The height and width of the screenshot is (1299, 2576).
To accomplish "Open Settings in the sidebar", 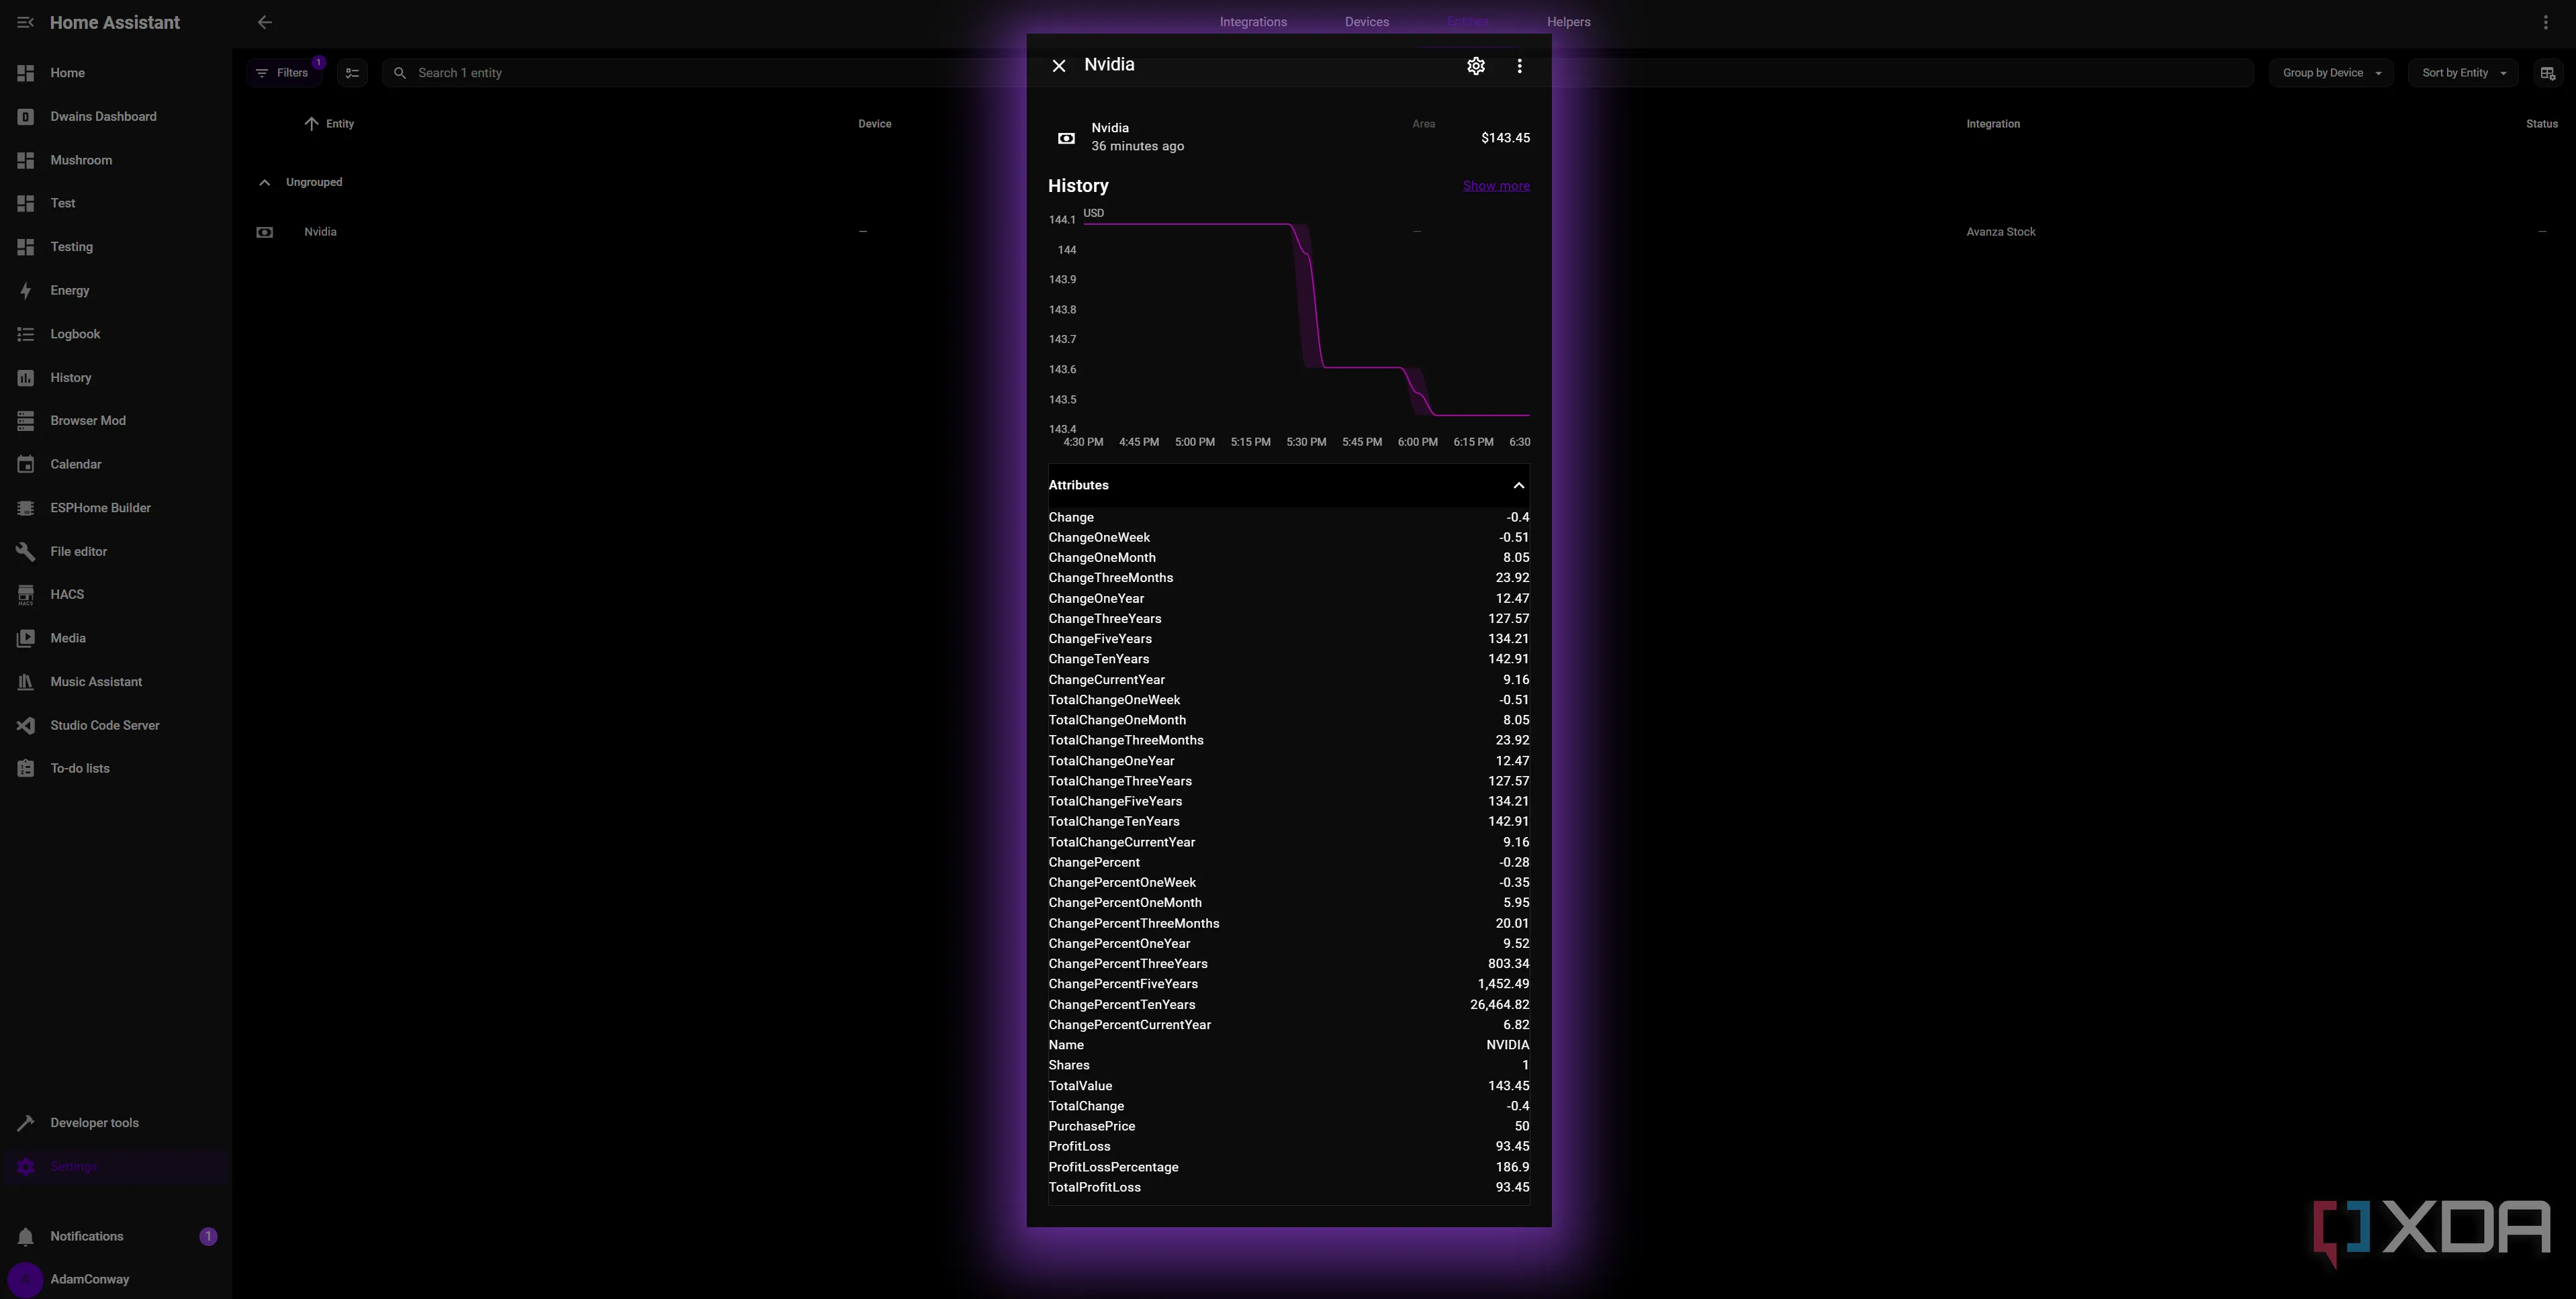I will [116, 1167].
